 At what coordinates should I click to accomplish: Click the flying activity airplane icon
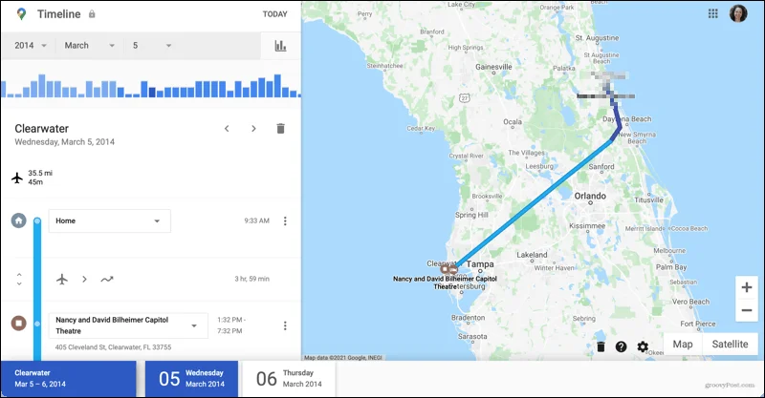pos(62,279)
